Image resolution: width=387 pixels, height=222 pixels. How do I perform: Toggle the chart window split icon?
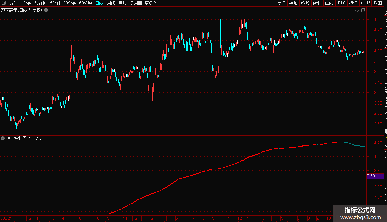[363, 10]
